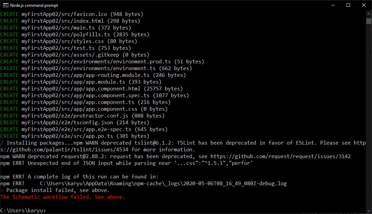Click the app.component.html CREATE line
372x214 pixels.
pyautogui.click(x=92, y=89)
